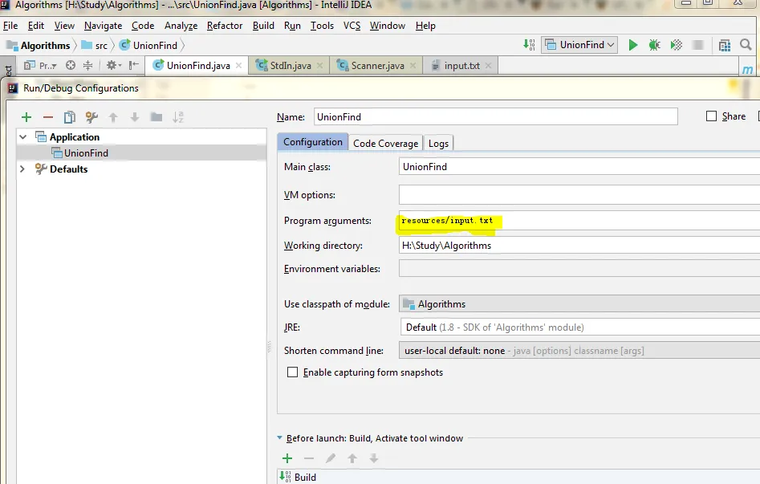Viewport: 760px width, 484px height.
Task: Run UnionFind with coverage icon
Action: pyautogui.click(x=677, y=45)
